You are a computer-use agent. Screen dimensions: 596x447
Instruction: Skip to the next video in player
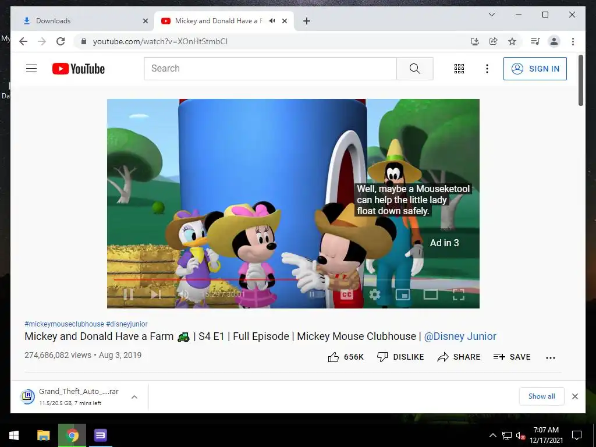[x=156, y=294]
